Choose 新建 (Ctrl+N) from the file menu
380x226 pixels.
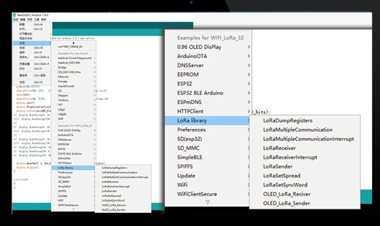pyautogui.click(x=22, y=24)
